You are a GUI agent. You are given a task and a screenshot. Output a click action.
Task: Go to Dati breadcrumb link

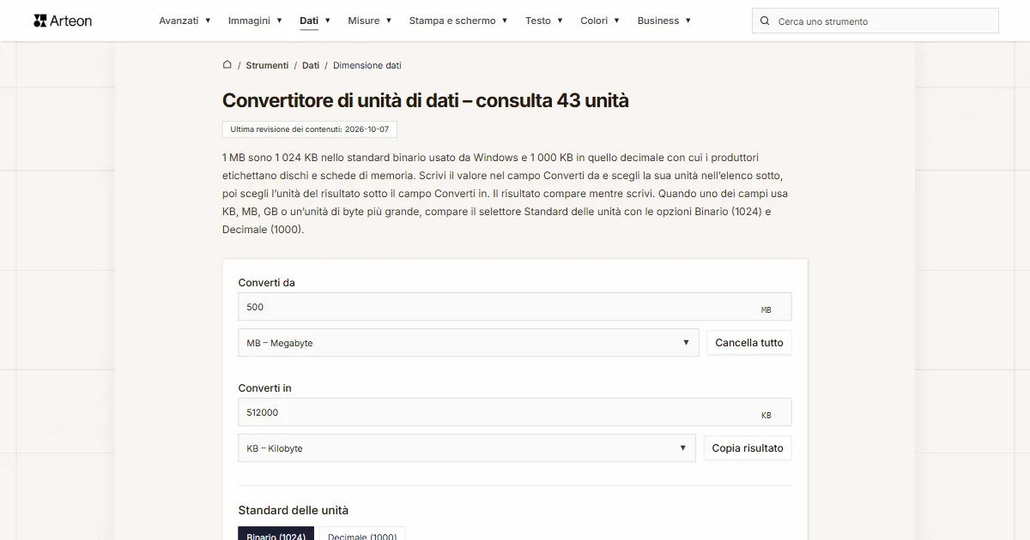tap(311, 65)
